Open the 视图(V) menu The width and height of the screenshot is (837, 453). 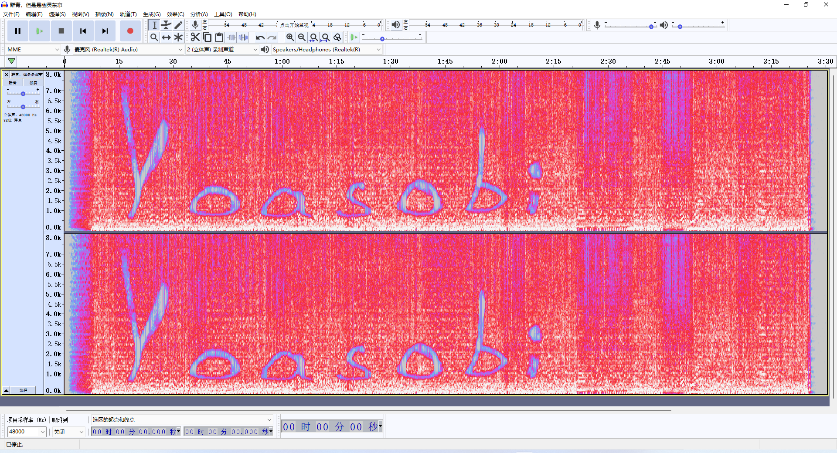(x=81, y=14)
